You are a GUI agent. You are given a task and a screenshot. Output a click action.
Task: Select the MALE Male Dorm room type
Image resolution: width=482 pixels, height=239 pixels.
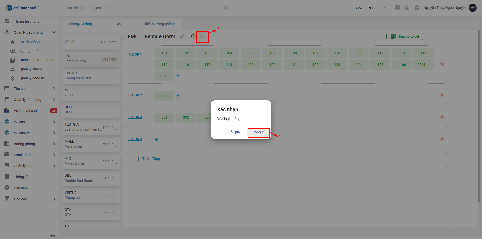point(91,144)
